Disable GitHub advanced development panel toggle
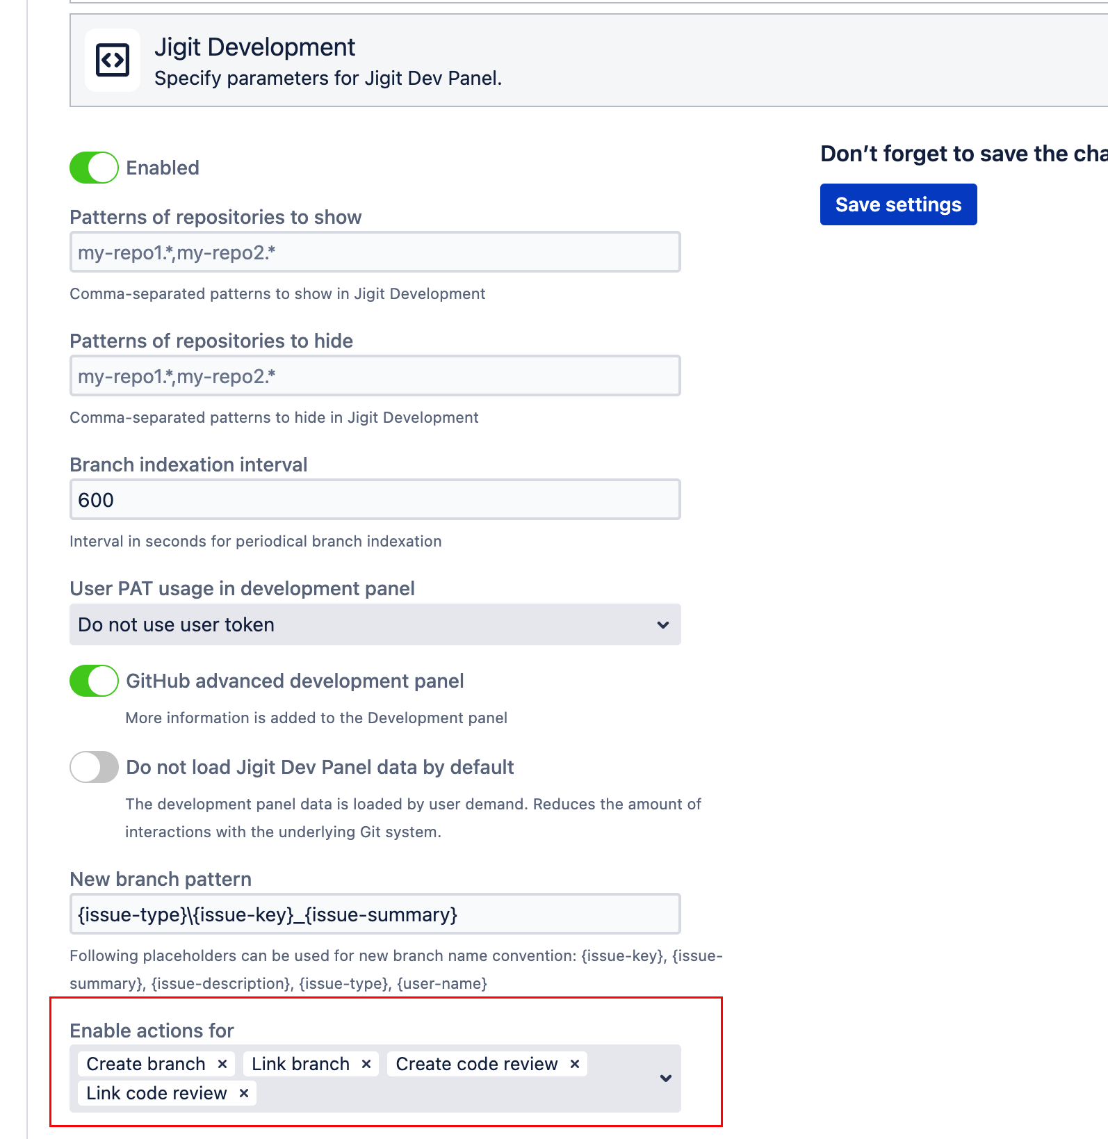Image resolution: width=1108 pixels, height=1139 pixels. coord(94,681)
